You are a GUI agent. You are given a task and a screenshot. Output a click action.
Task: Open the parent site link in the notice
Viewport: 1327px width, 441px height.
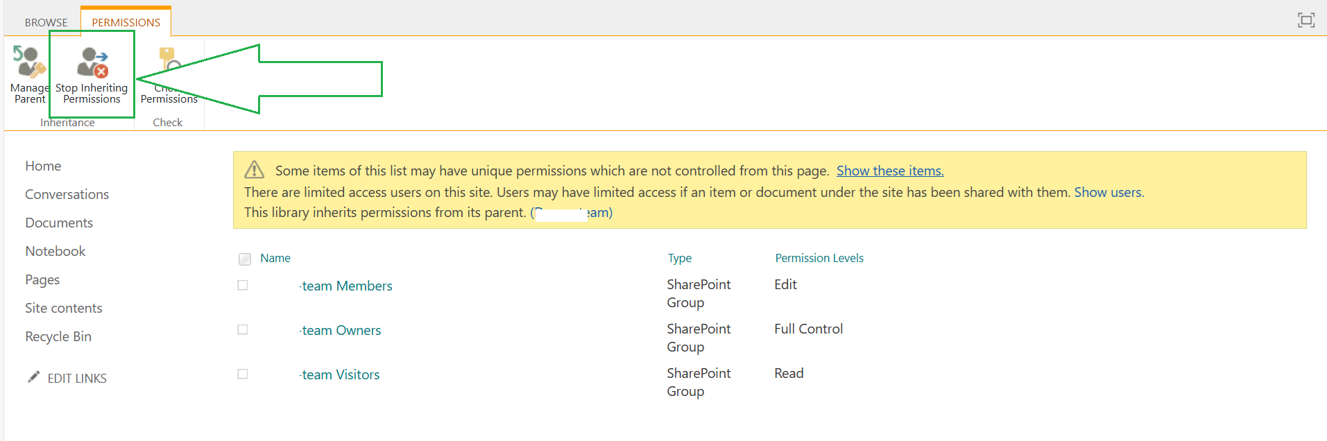[572, 212]
